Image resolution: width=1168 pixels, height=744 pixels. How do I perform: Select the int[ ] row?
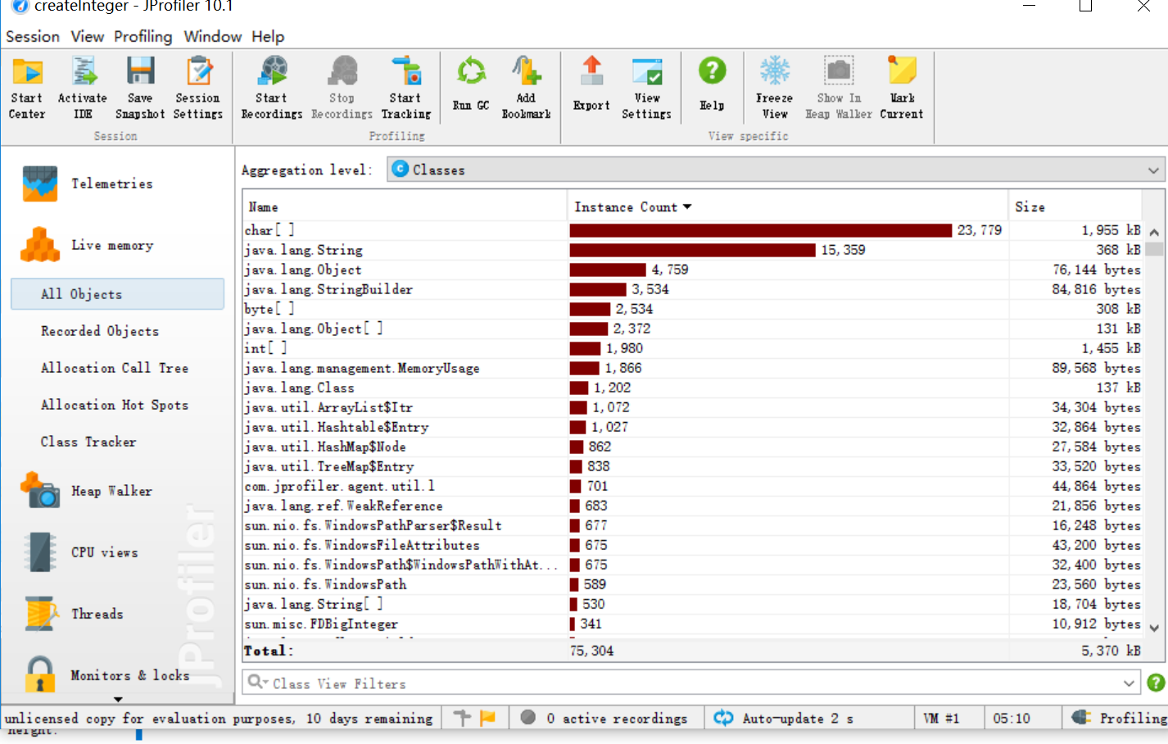(x=693, y=348)
